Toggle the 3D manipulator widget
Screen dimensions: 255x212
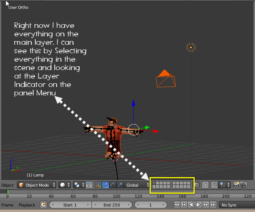(98, 185)
